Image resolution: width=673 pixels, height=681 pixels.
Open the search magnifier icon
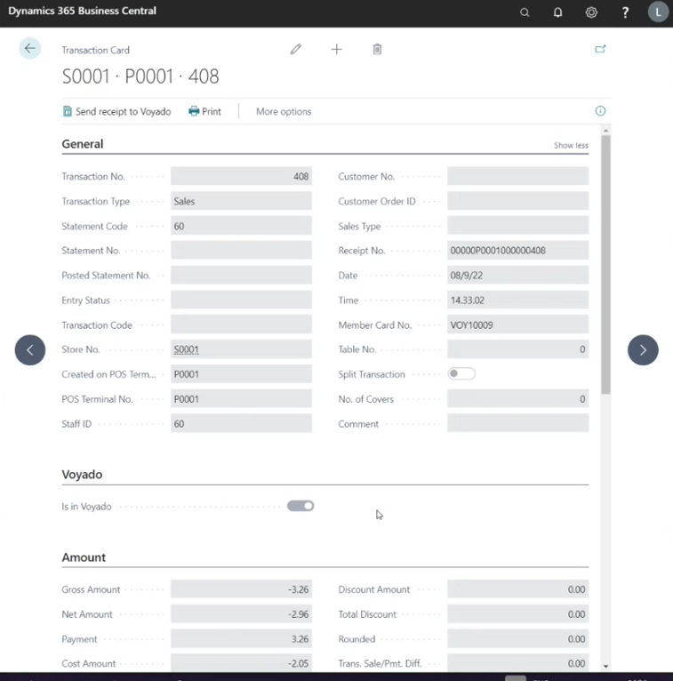coord(525,12)
